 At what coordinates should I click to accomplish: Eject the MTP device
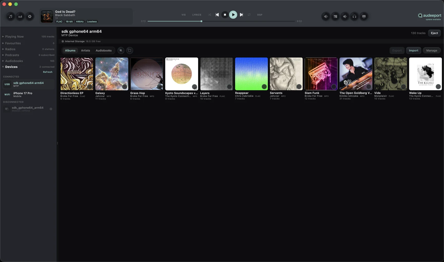tap(434, 33)
